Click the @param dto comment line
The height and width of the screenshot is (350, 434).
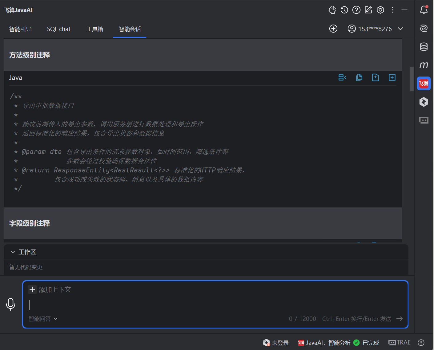(121, 151)
